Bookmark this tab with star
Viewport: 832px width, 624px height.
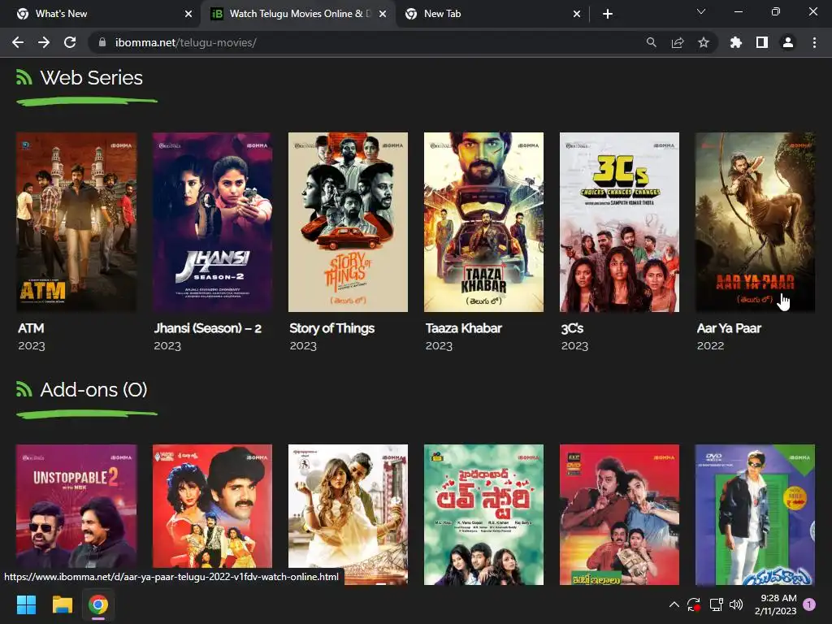click(x=704, y=42)
